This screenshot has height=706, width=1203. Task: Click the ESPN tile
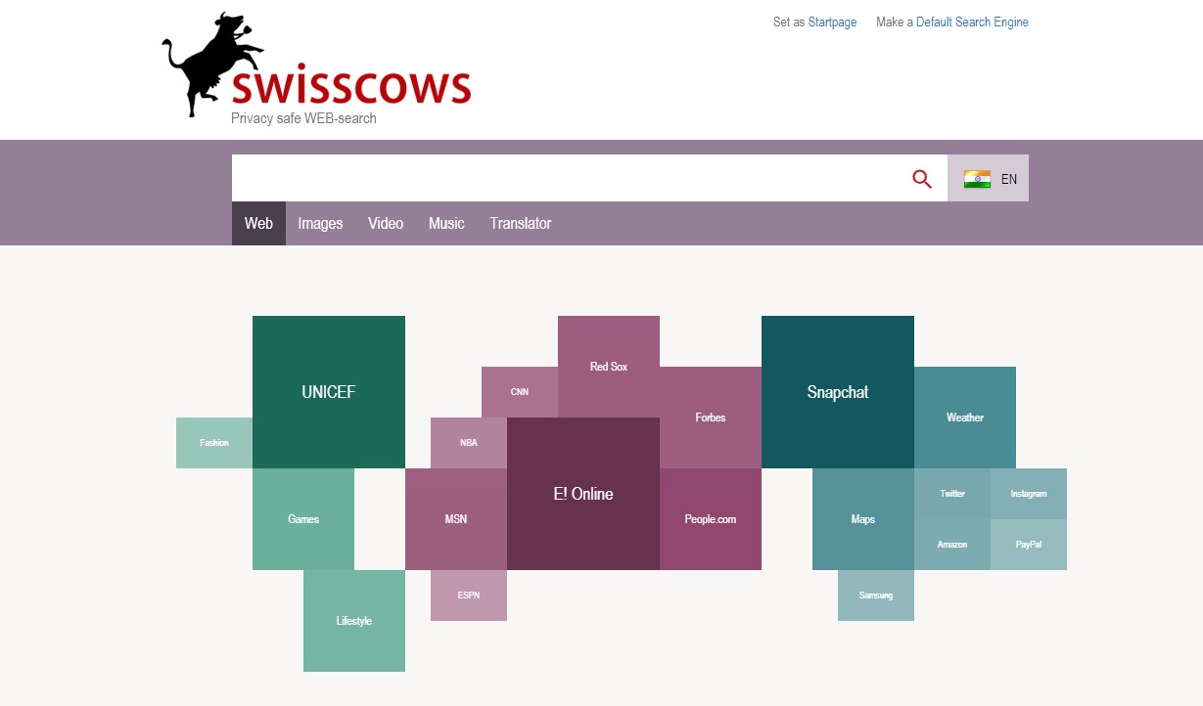tap(469, 596)
